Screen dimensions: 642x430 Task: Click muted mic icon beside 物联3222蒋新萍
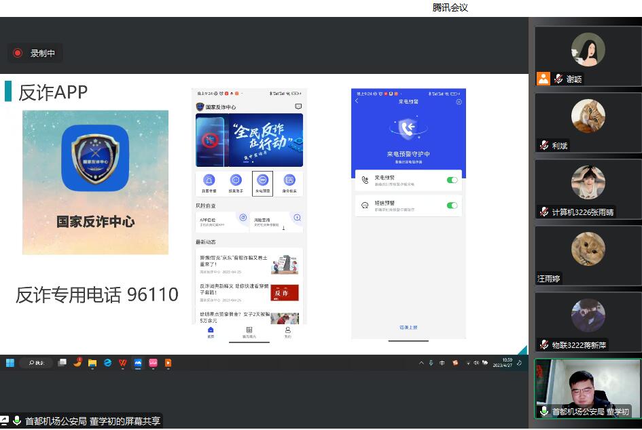click(543, 345)
